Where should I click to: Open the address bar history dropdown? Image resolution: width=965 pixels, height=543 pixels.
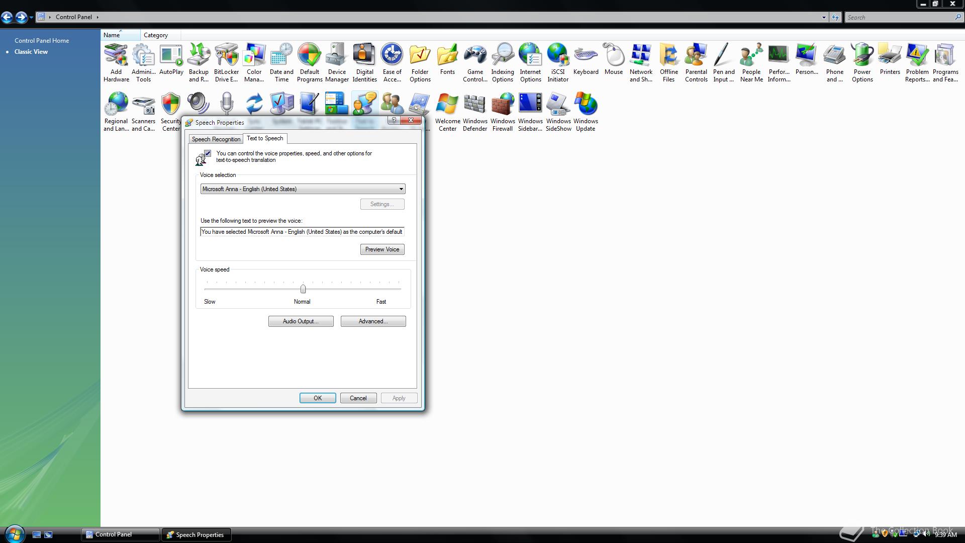click(x=823, y=17)
